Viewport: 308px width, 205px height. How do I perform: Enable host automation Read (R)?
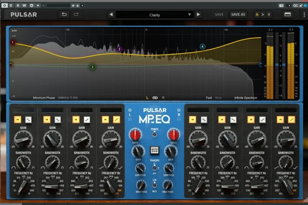point(18,5)
